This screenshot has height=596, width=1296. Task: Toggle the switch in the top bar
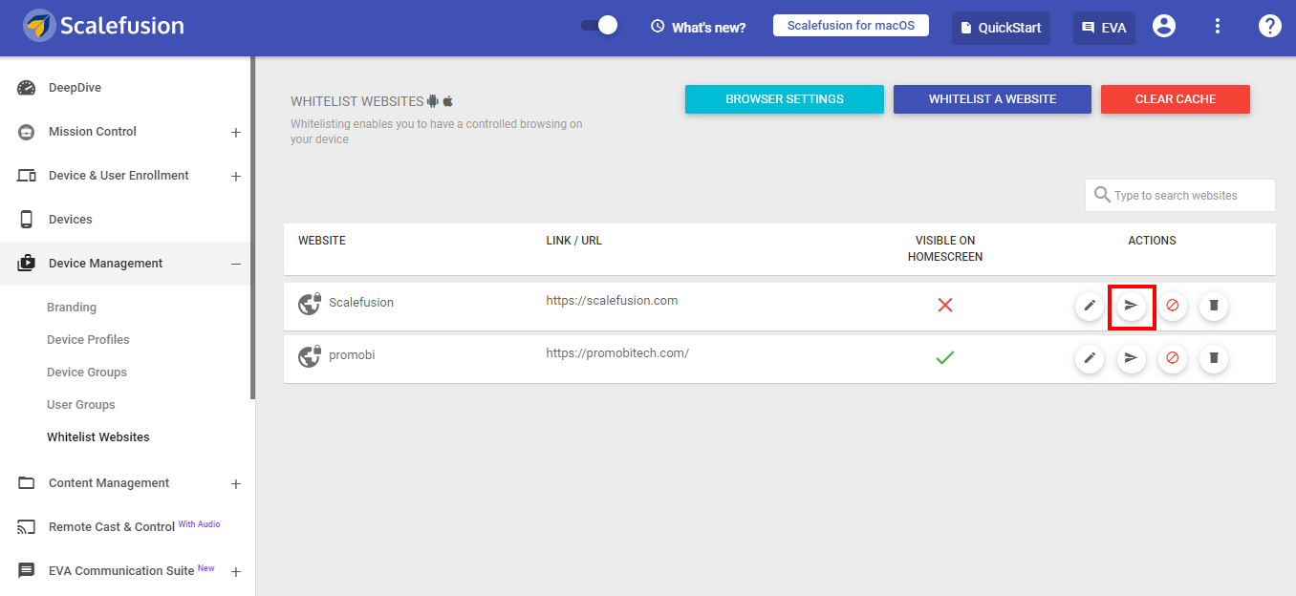599,26
